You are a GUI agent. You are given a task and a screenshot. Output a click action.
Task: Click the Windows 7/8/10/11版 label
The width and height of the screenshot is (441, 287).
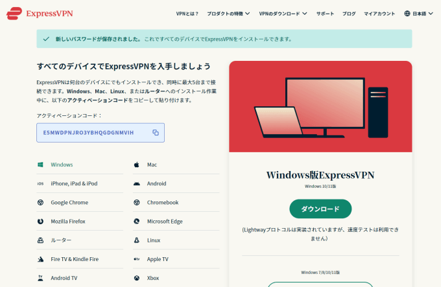point(320,272)
